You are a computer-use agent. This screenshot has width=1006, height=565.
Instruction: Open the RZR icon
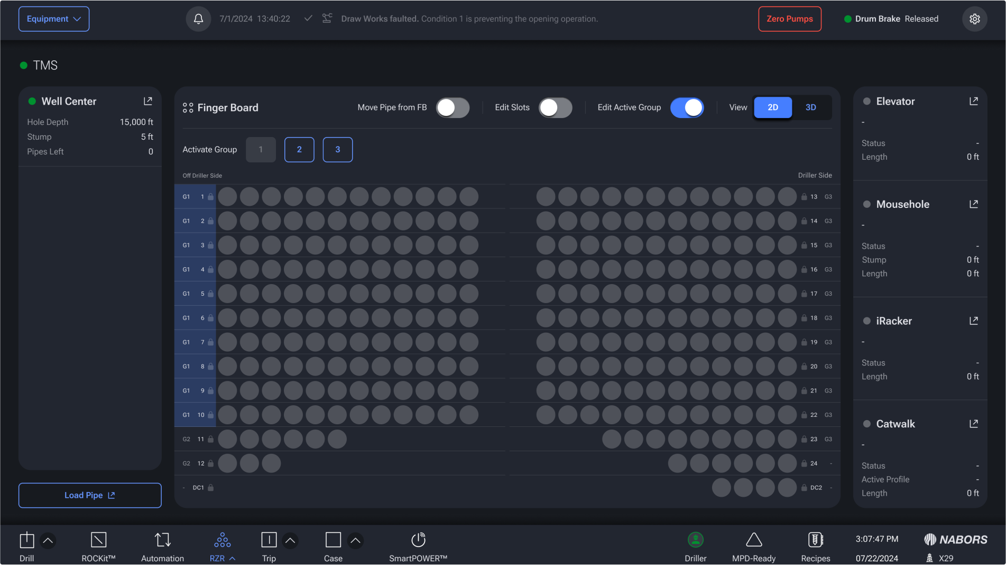(222, 540)
